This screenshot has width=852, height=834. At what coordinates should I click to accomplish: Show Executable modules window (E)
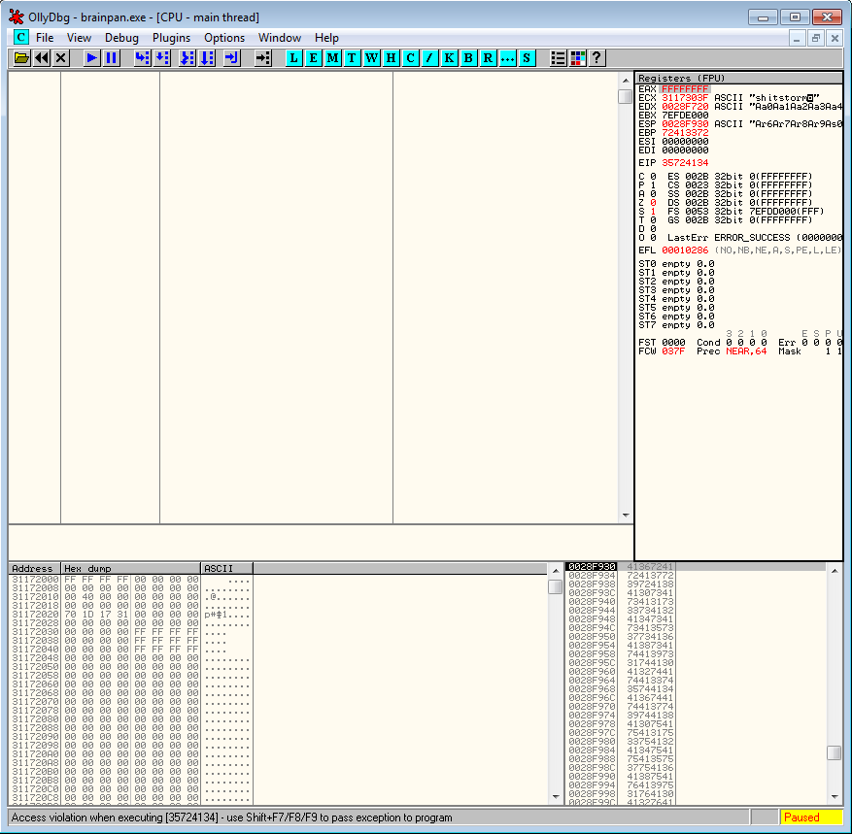314,57
